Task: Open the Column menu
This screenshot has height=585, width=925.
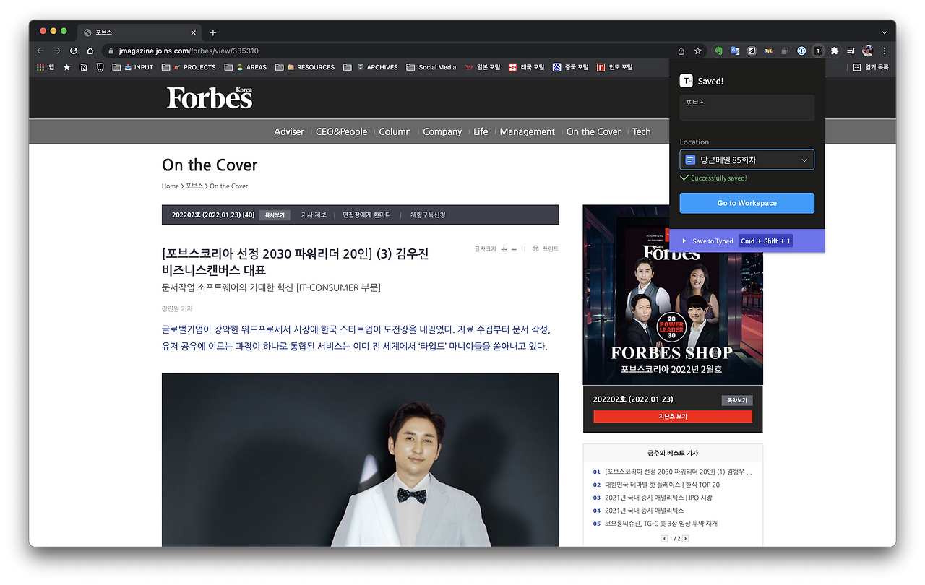Action: tap(395, 131)
